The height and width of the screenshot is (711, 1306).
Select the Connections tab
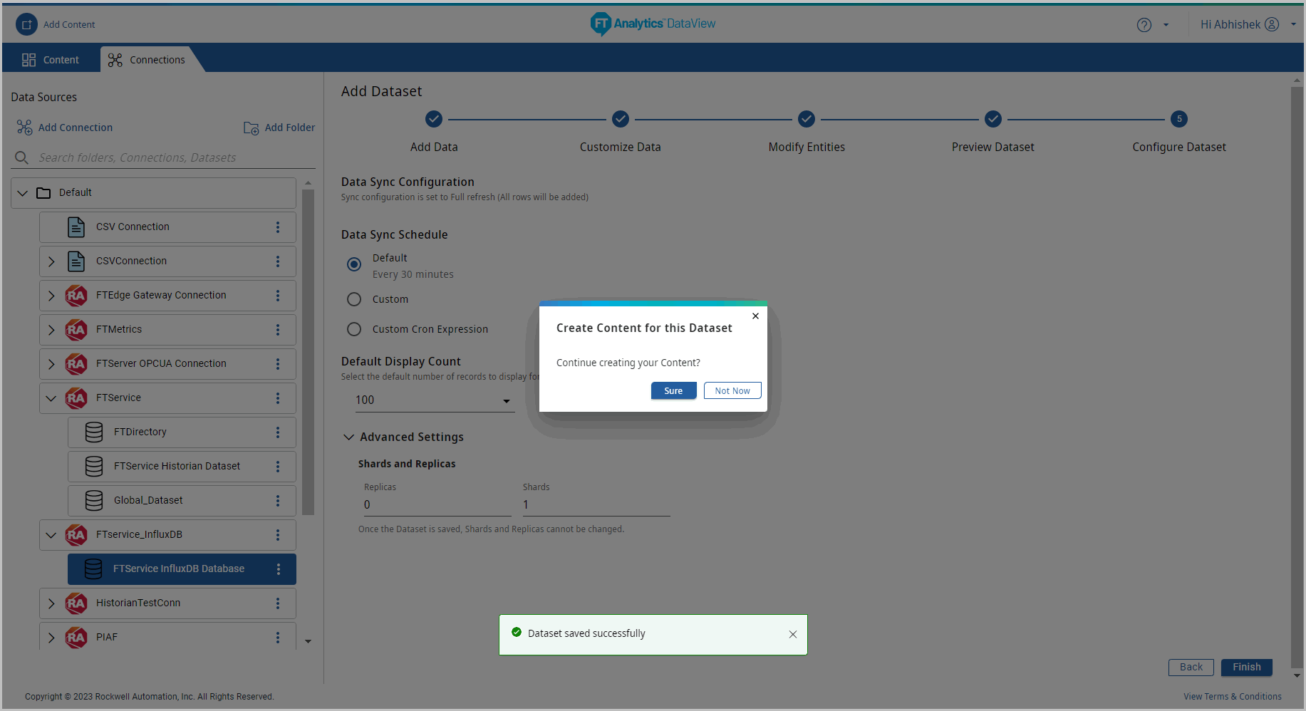point(147,60)
